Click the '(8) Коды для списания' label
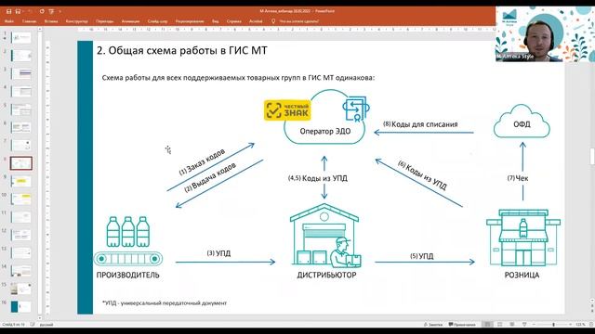Screen dimensions: 595x334 420,124
